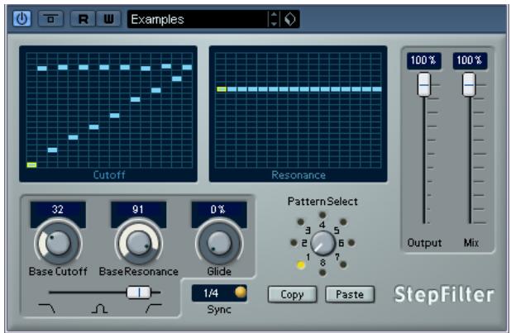
Task: Click the bypass effect button
Action: click(x=50, y=19)
